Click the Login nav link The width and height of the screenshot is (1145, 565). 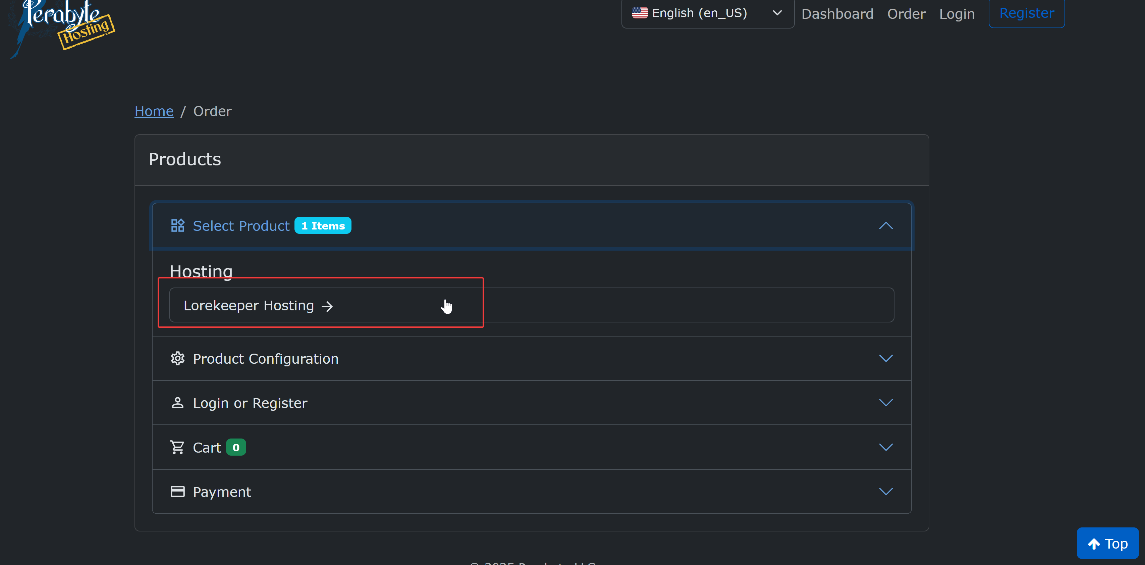(x=957, y=14)
